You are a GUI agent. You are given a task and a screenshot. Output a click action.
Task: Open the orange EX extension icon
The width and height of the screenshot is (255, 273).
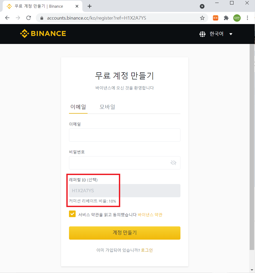click(x=215, y=18)
